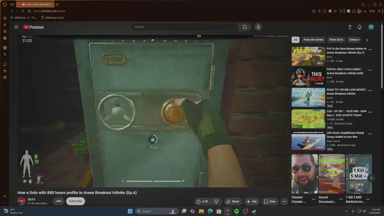Open the Opera main menu icon
This screenshot has height=216, width=384.
tap(4, 4)
